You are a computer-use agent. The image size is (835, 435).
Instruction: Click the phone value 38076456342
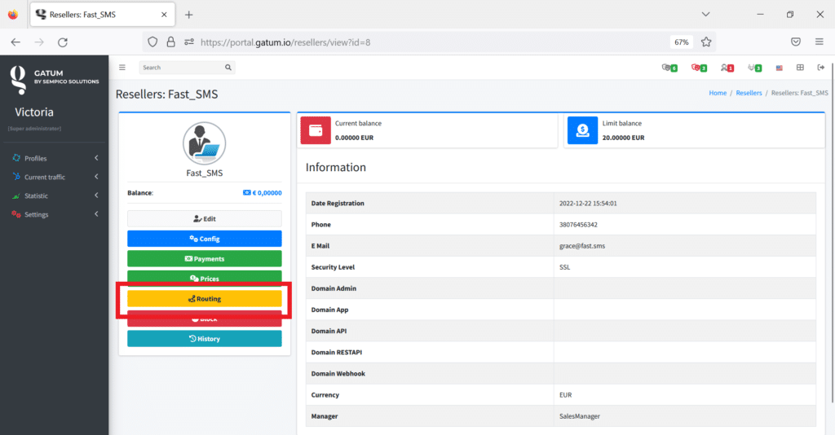(x=578, y=225)
